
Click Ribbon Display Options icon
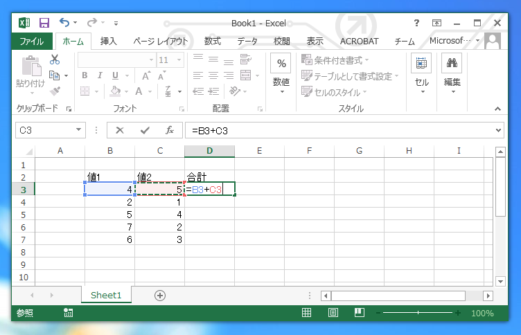click(436, 23)
